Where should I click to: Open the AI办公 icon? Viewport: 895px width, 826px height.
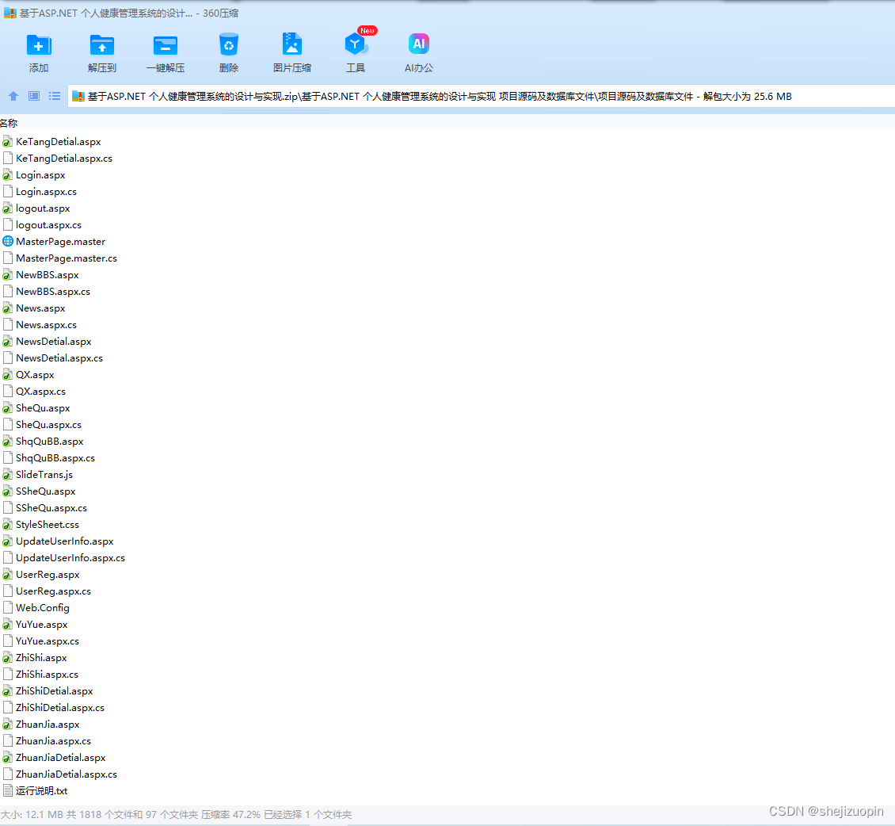(418, 44)
